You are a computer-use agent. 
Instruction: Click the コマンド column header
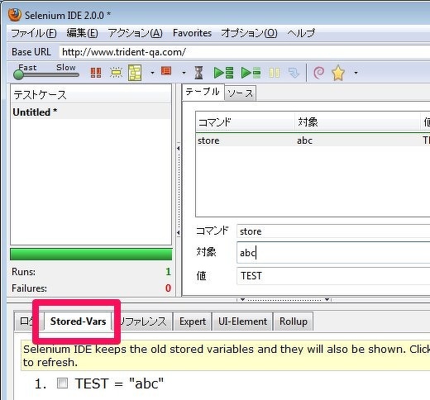[246, 121]
